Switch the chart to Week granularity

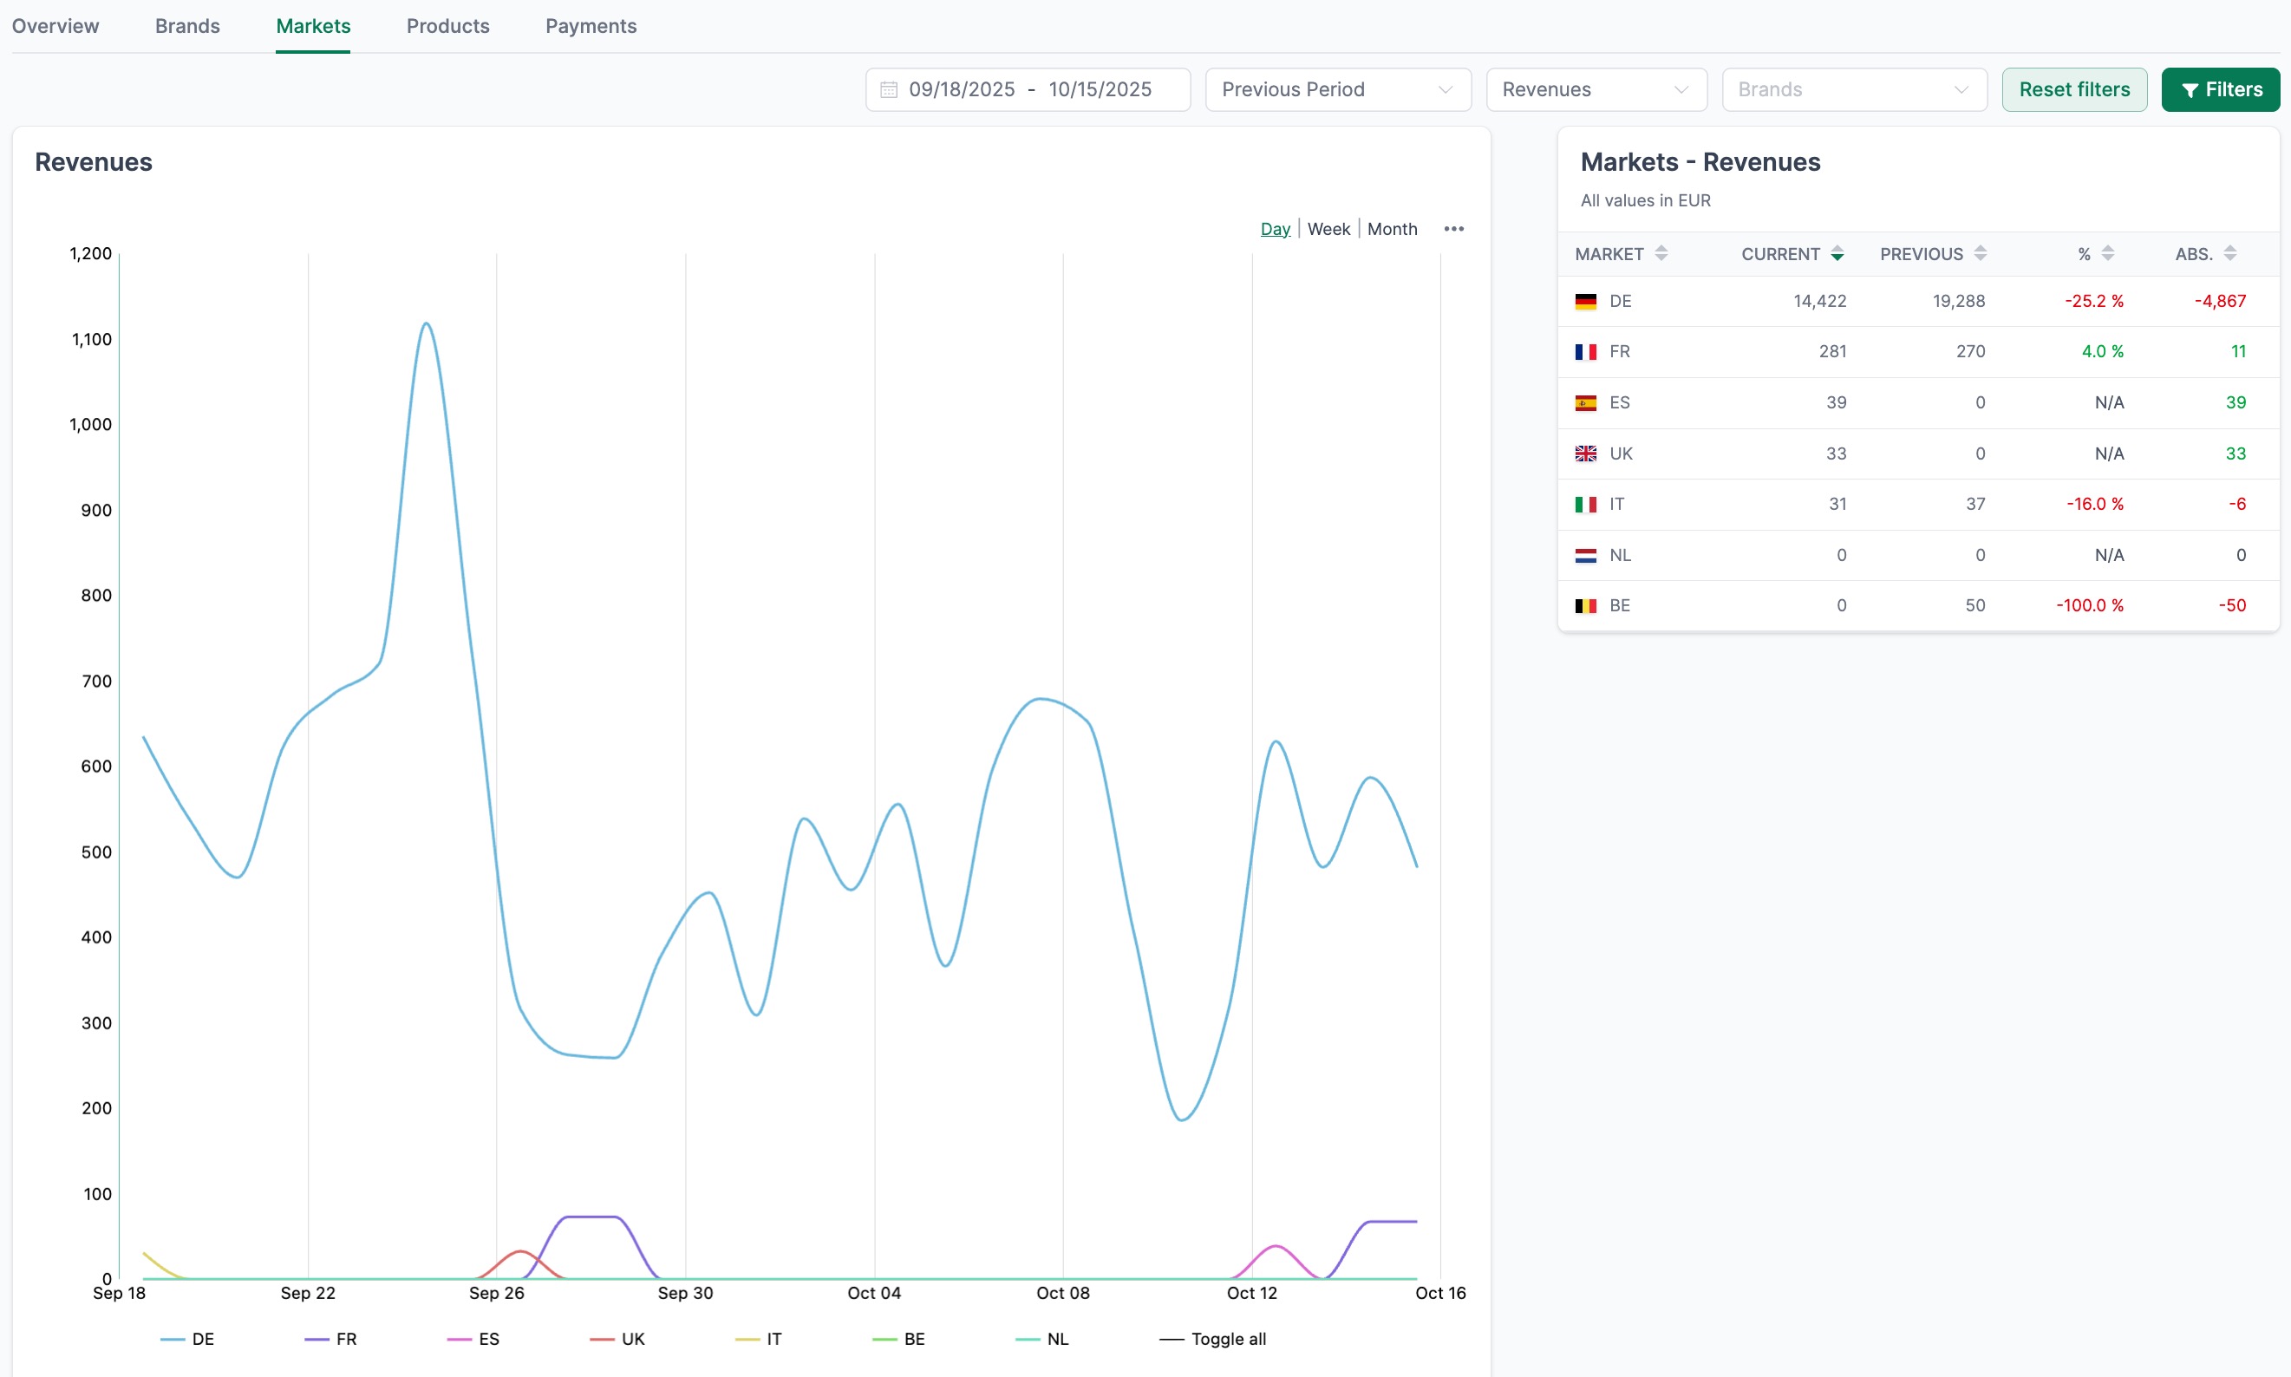click(x=1328, y=228)
